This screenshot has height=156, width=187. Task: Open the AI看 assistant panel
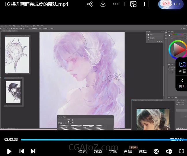coord(182,67)
